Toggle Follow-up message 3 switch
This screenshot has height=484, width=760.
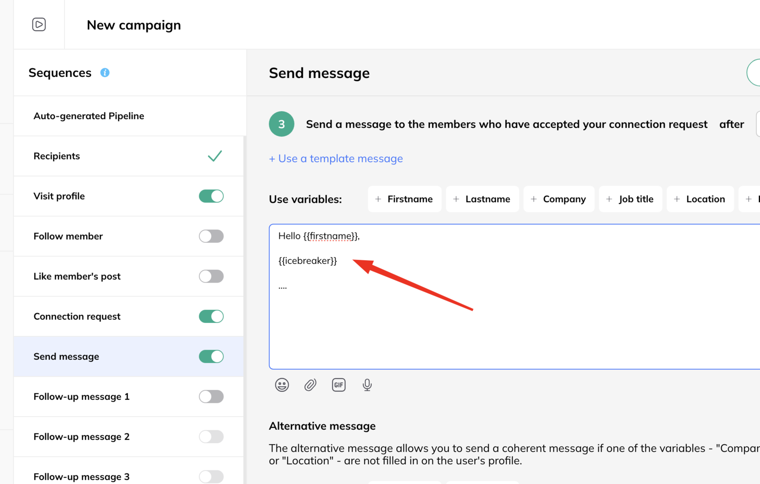point(211,476)
